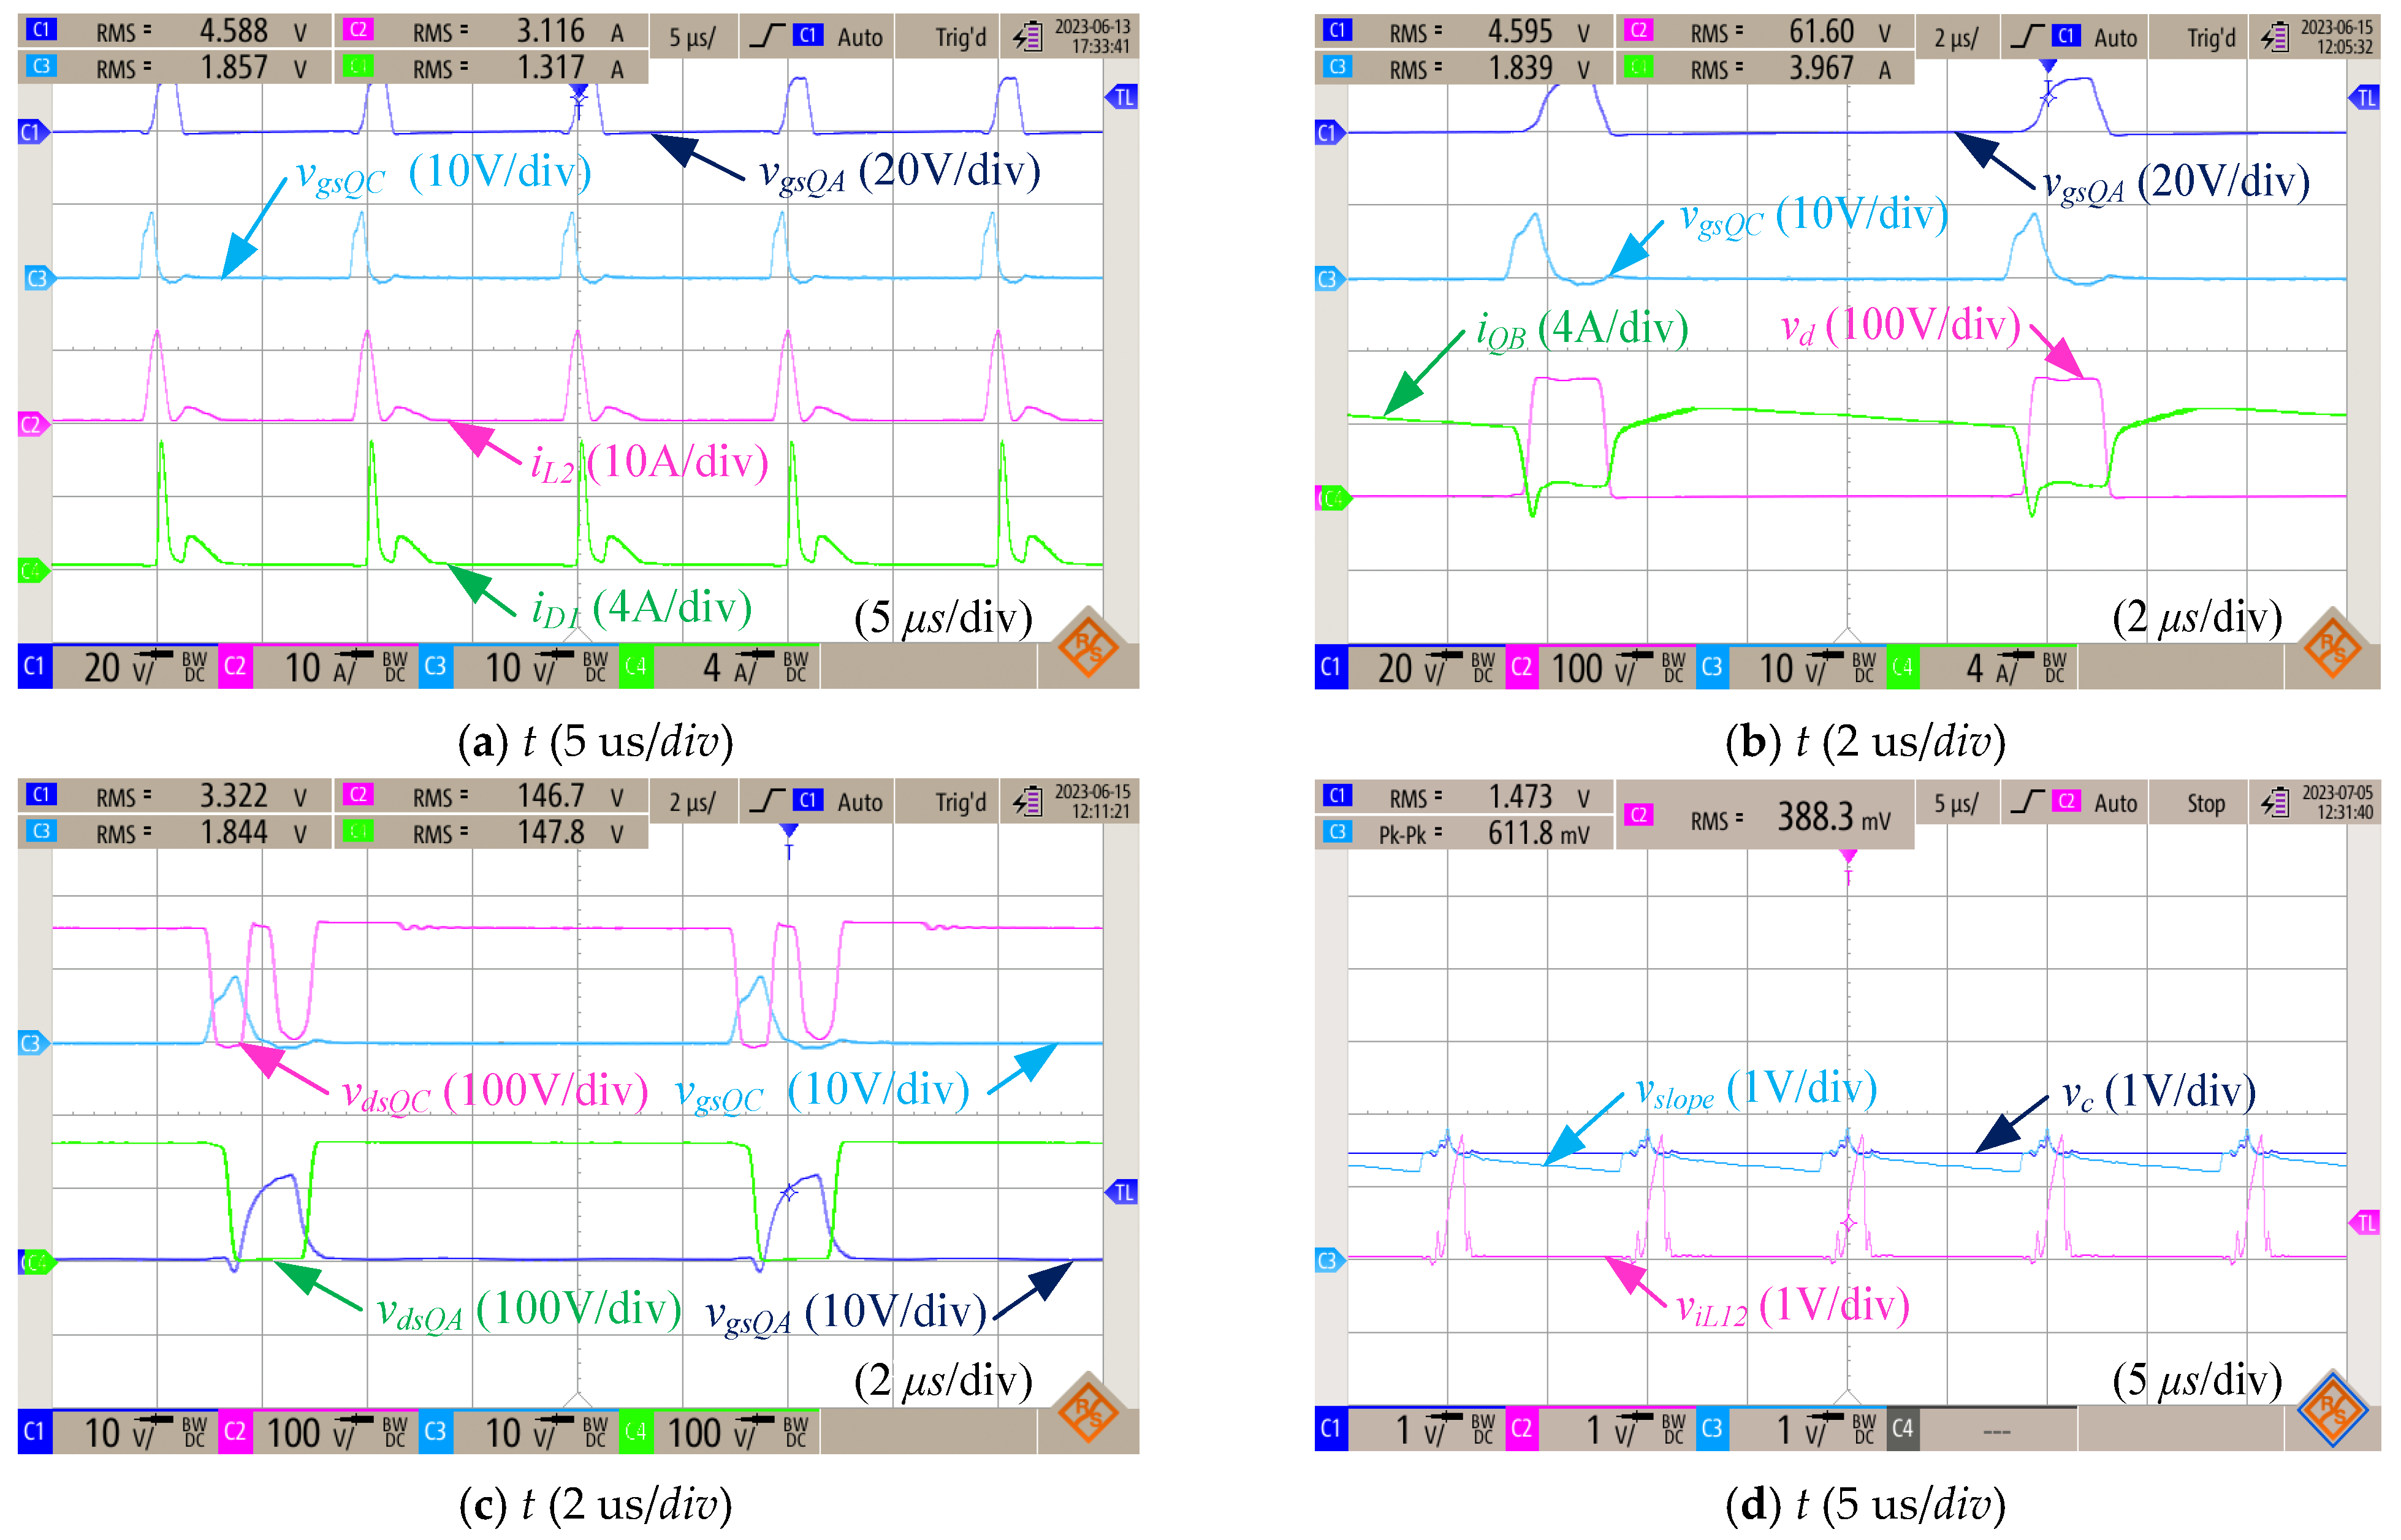Open the 5 µs/ timebase setting in panel (a)
Image resolution: width=2401 pixels, height=1540 pixels.
[692, 37]
